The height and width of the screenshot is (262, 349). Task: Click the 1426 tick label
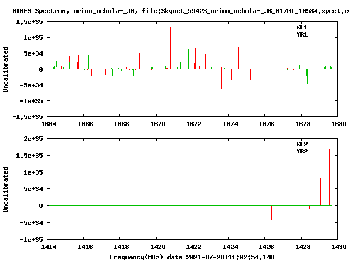(x=266, y=247)
